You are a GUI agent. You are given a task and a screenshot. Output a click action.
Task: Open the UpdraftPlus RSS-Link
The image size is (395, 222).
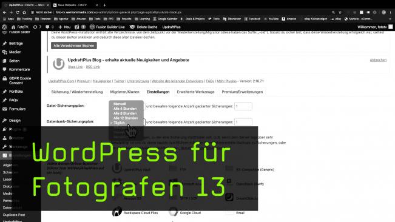(93, 67)
